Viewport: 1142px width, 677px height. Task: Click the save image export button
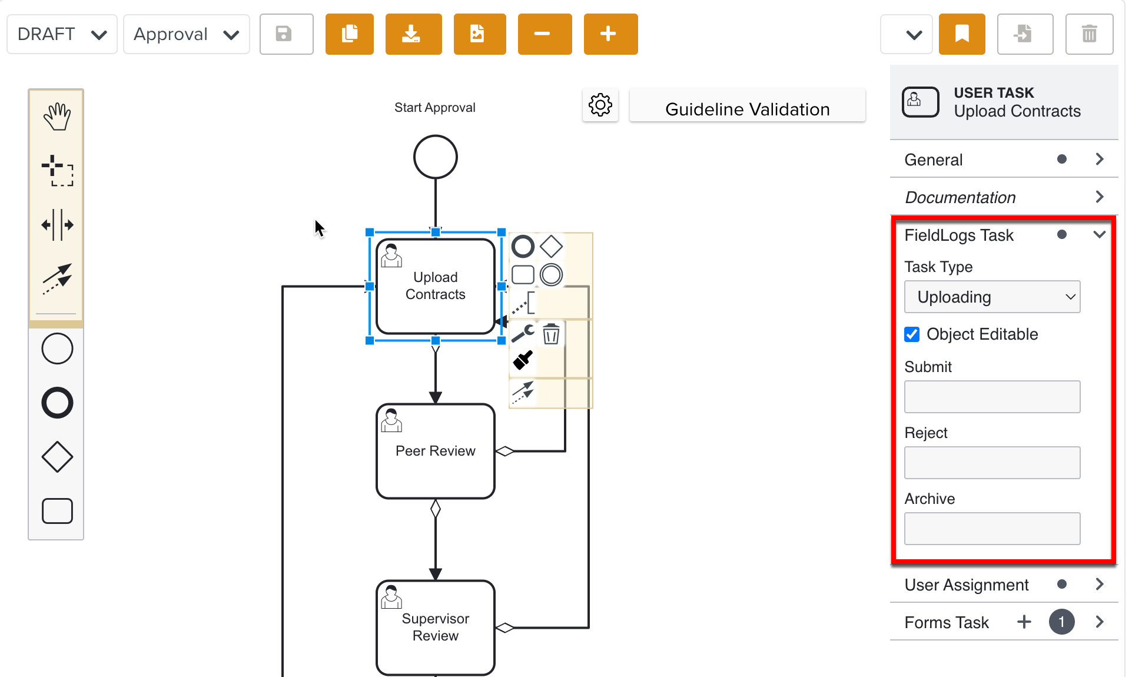479,34
